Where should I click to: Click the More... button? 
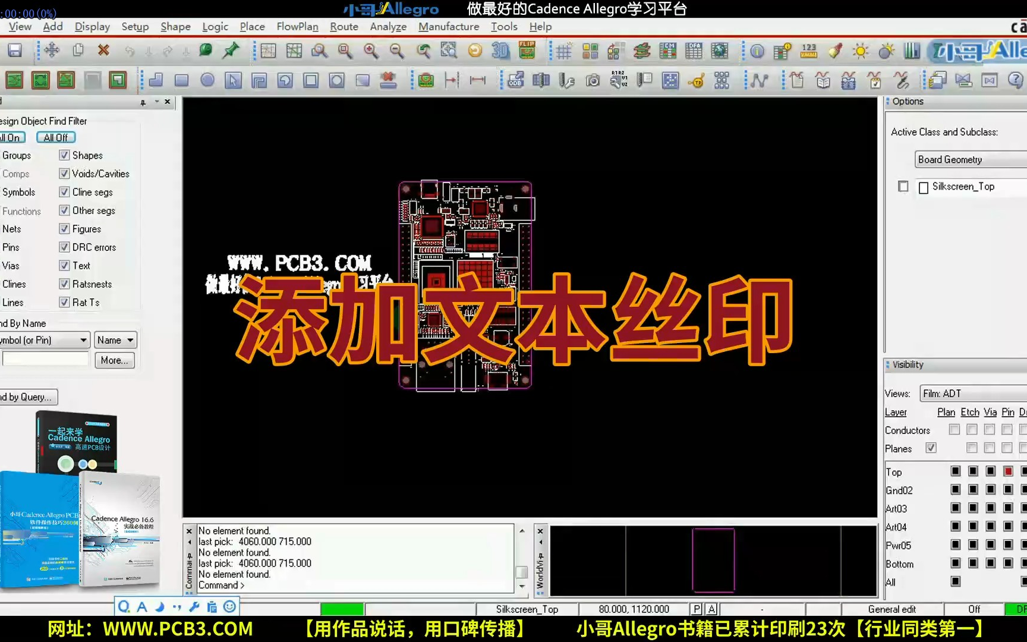point(114,360)
